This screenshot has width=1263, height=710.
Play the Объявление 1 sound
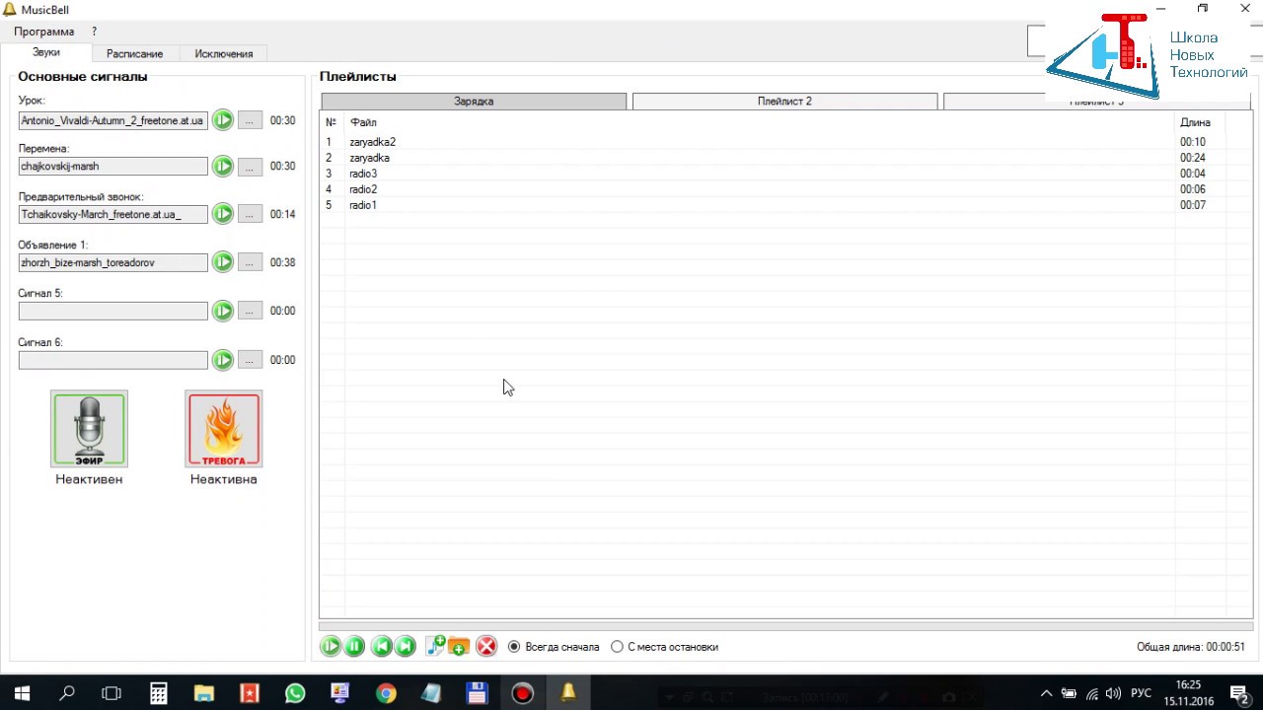click(x=223, y=262)
